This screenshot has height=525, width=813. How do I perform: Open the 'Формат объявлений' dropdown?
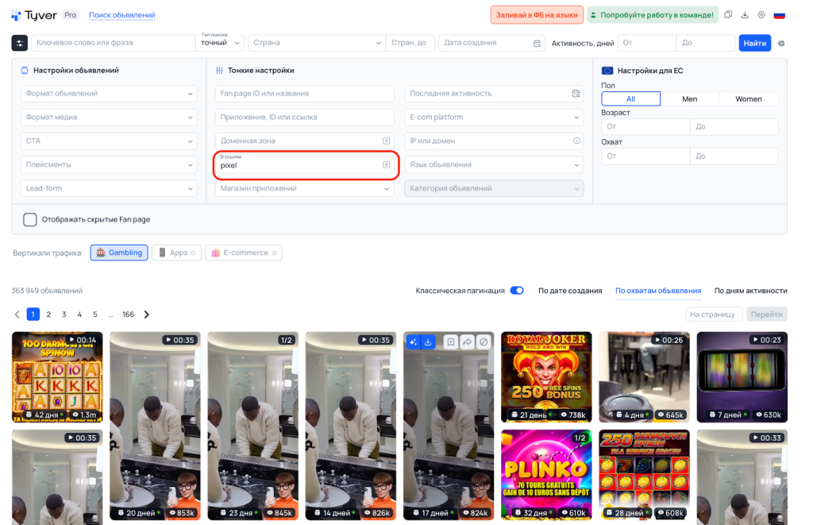click(x=109, y=94)
